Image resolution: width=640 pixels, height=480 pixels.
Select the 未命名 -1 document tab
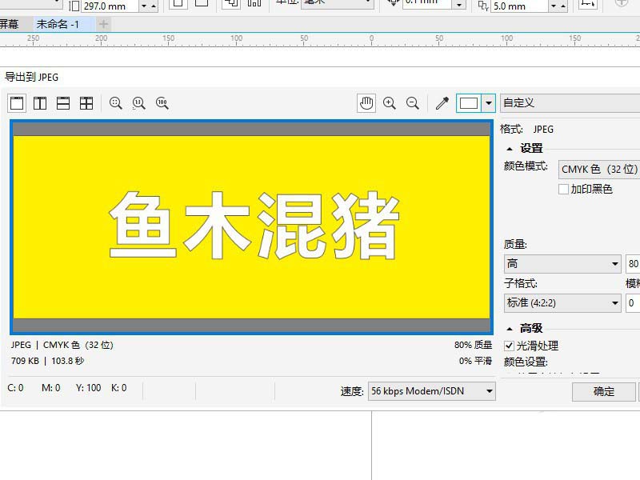tap(57, 25)
